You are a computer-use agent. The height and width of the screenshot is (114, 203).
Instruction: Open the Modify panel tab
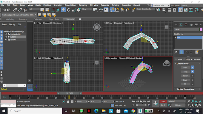point(181,25)
